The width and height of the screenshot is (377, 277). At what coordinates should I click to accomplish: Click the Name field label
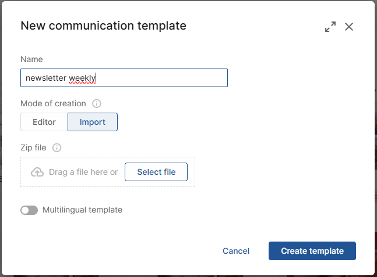[31, 59]
